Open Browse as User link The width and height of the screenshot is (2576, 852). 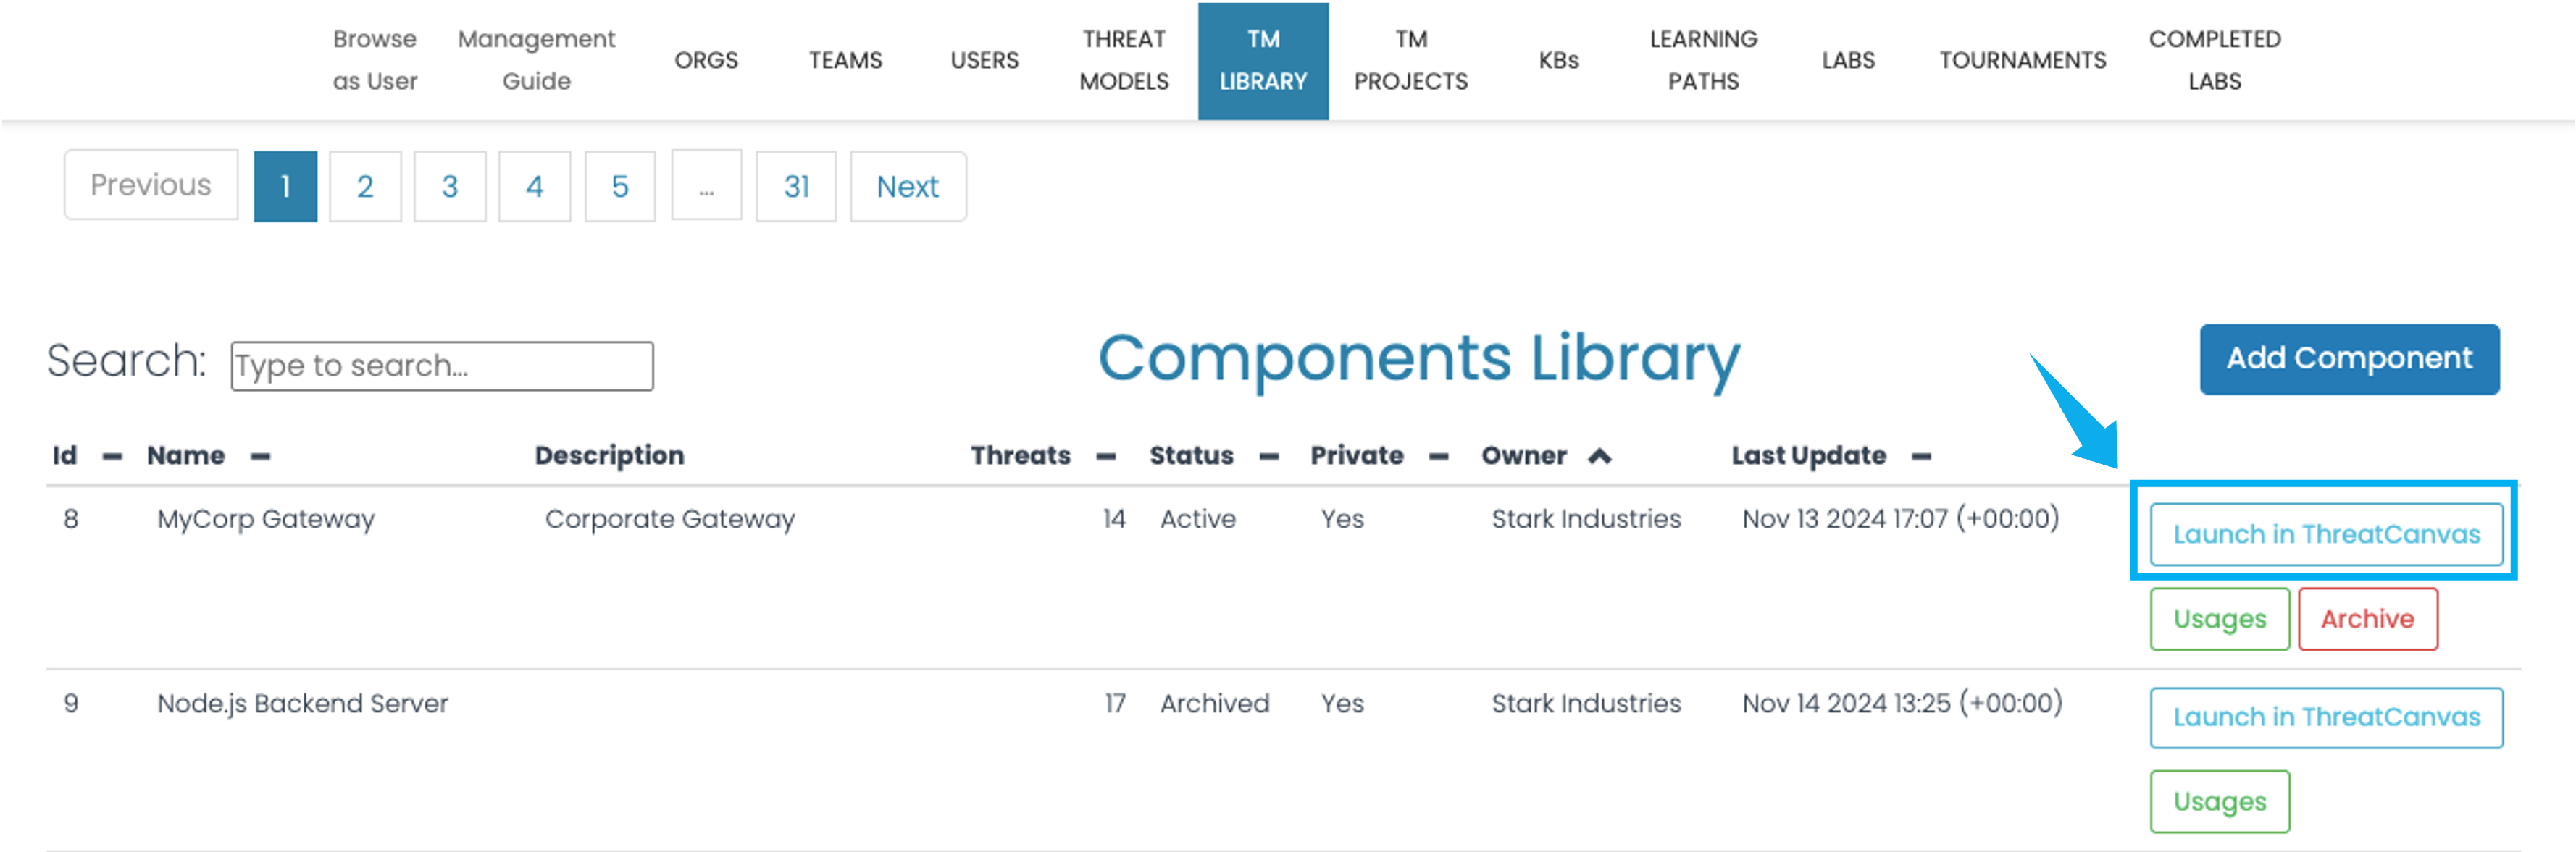pyautogui.click(x=374, y=60)
